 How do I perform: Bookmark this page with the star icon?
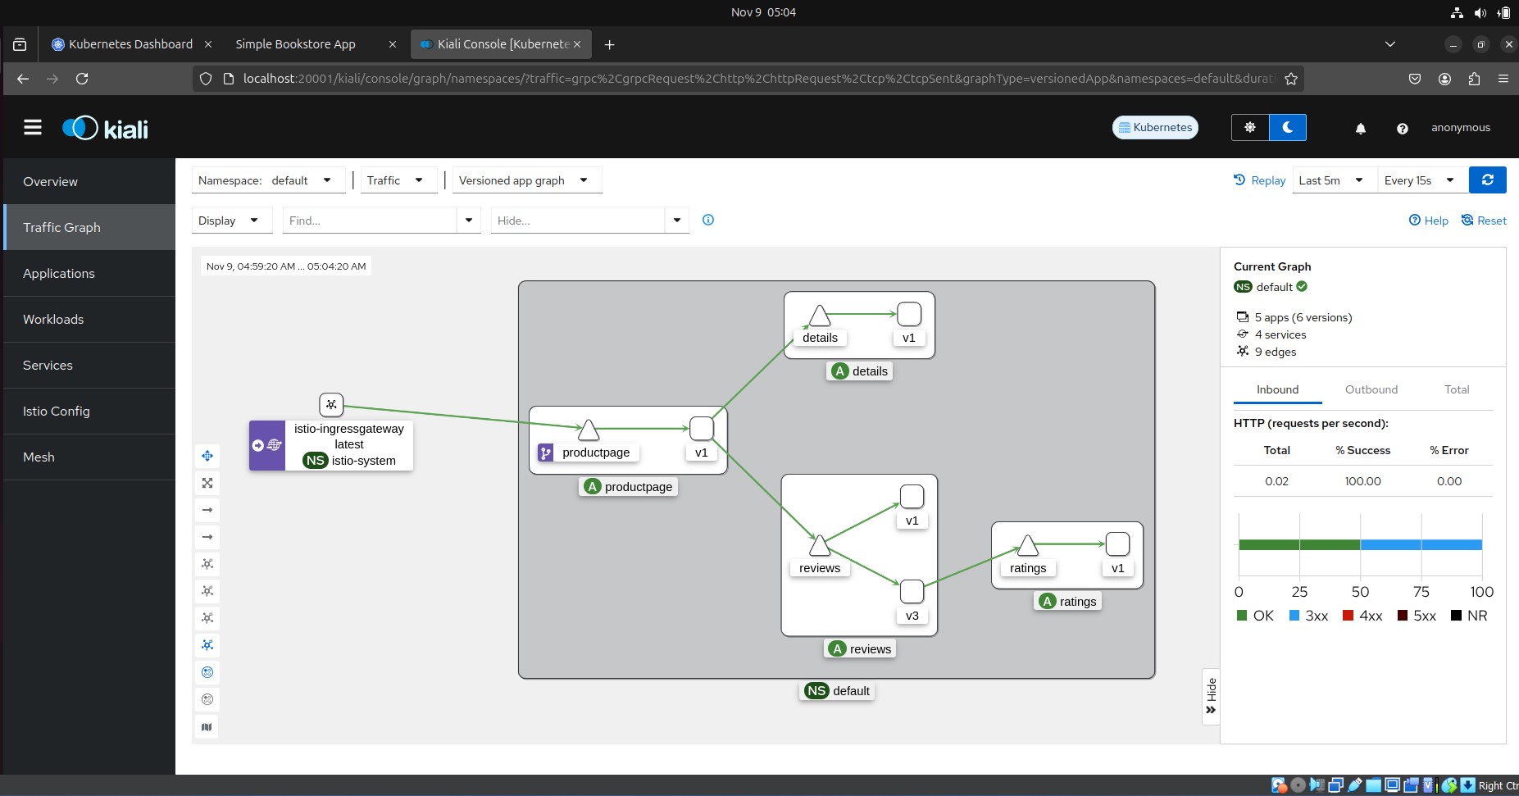coord(1291,79)
